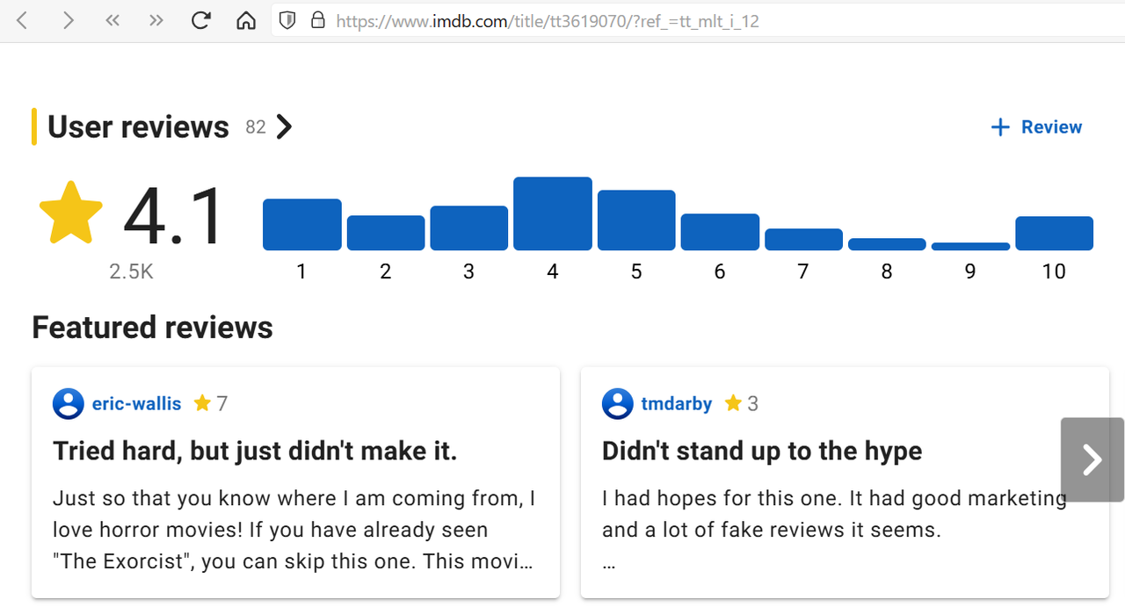Viewport: 1125px width, 607px height.
Task: Show next featured reviews with arrow
Action: 1092,459
